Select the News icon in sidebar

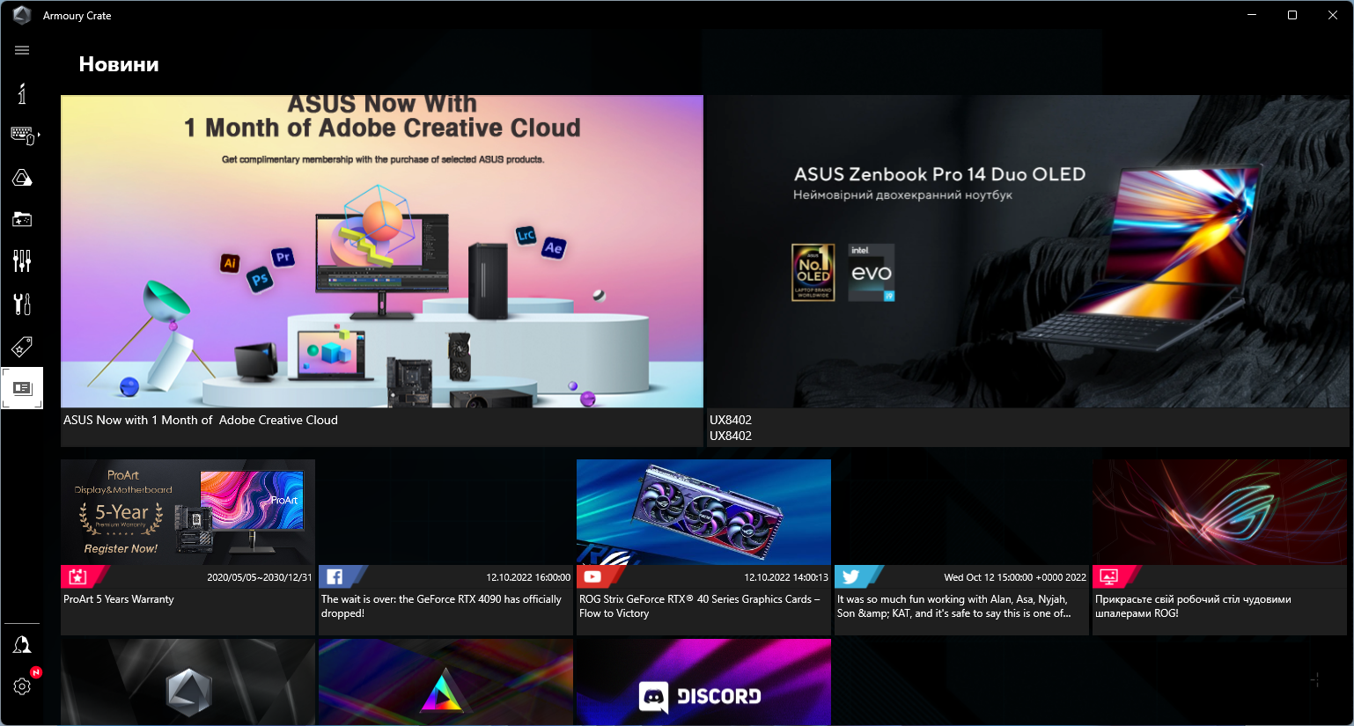(22, 388)
